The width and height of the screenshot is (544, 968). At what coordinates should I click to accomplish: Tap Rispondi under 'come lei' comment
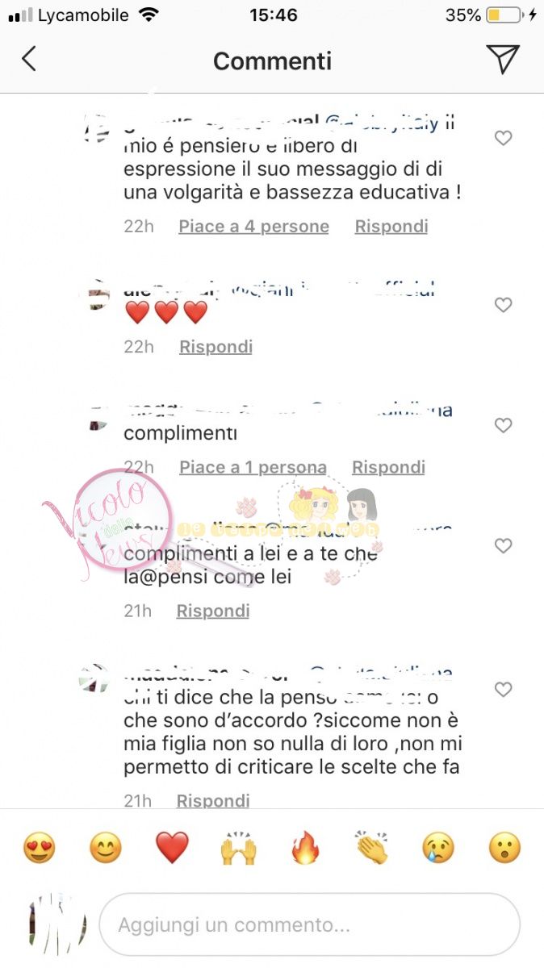[x=213, y=611]
